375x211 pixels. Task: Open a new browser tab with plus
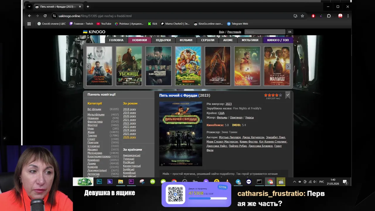point(88,6)
